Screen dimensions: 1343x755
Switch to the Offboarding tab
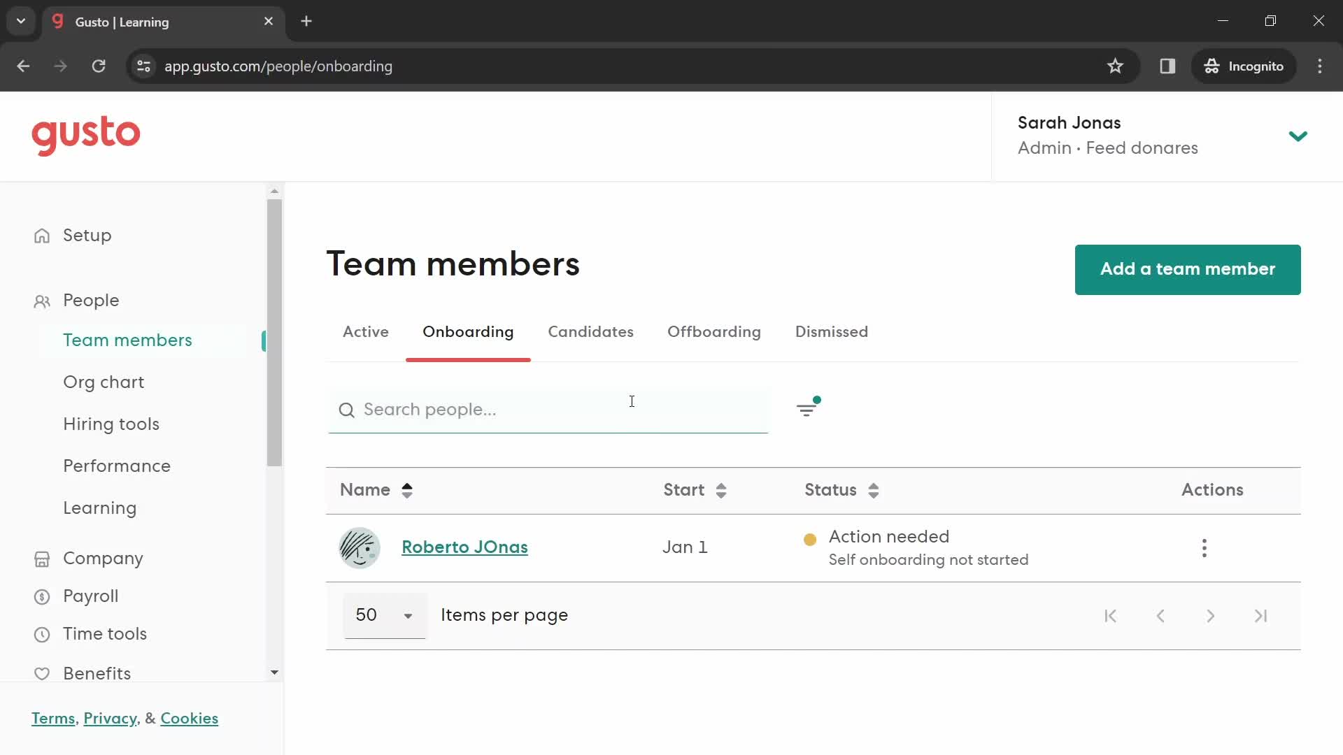tap(715, 332)
